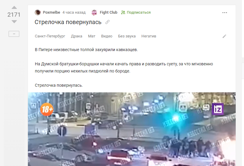Viewport: 244px width, 166px height.
Task: Open the Fight Club community page
Action: [x=108, y=12]
